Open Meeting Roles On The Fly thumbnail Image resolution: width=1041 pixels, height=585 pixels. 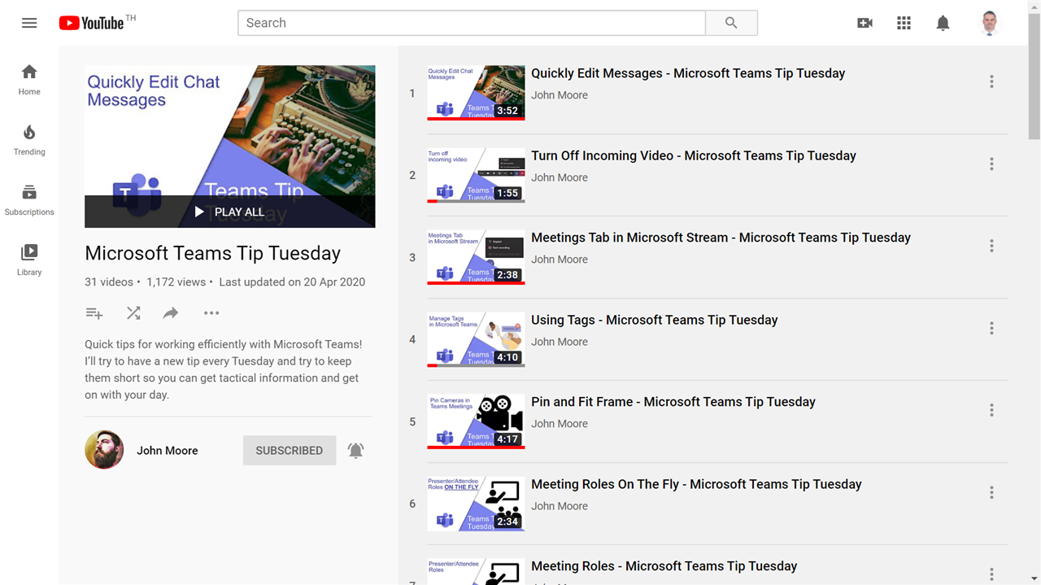coord(476,504)
